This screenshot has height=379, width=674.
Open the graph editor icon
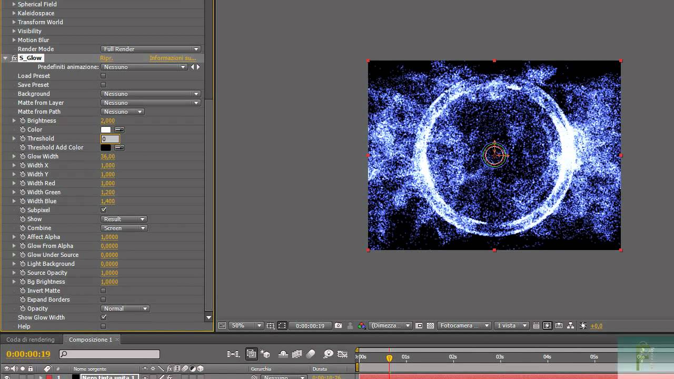pyautogui.click(x=343, y=354)
